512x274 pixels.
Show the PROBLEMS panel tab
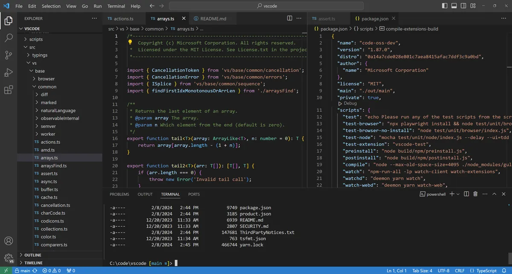119,194
